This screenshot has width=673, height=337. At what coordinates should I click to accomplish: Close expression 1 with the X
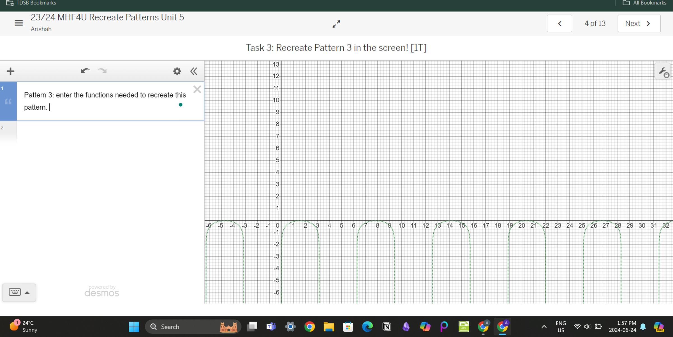click(197, 89)
